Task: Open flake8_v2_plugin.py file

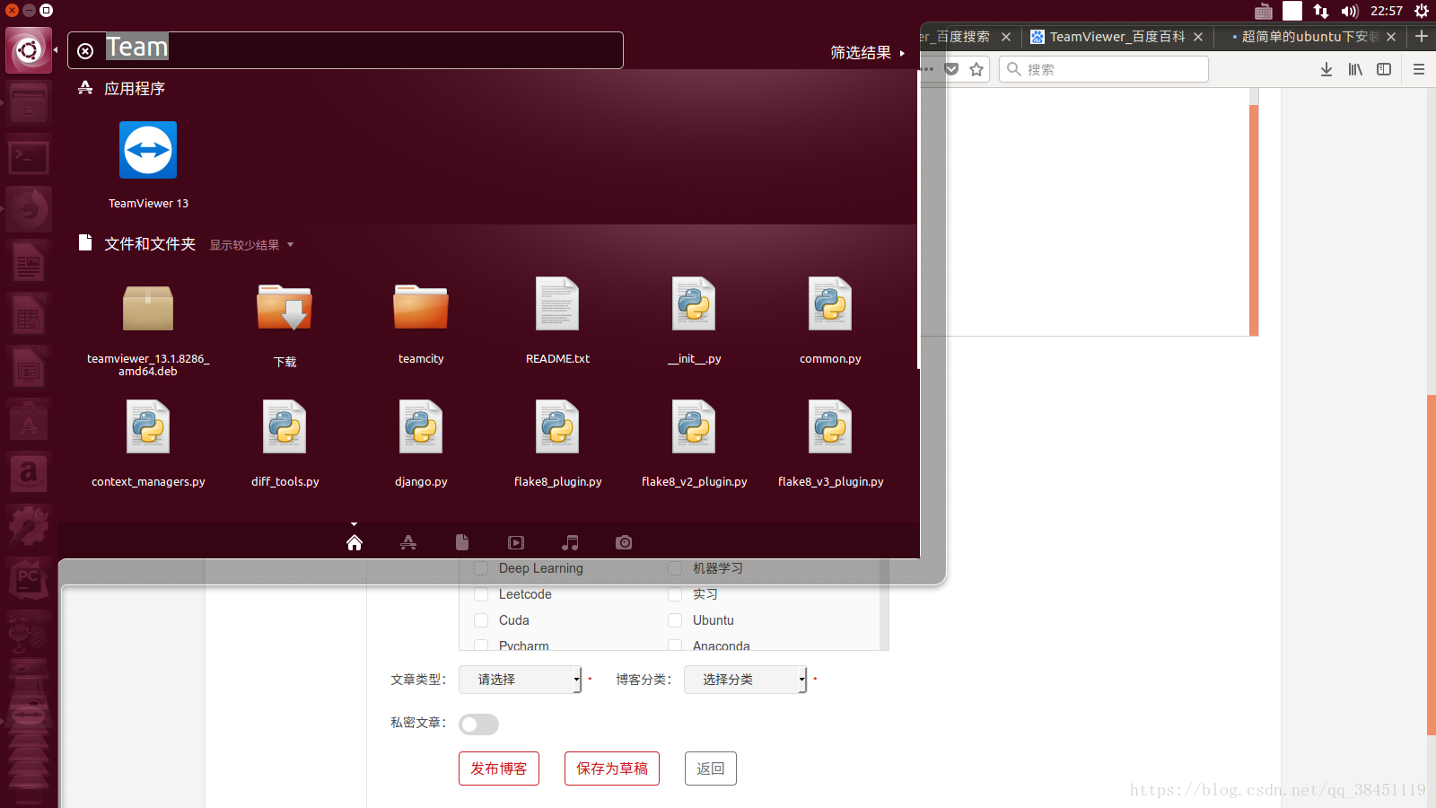Action: (x=694, y=426)
